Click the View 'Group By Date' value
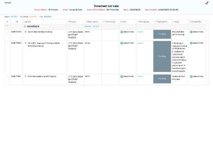This screenshot has width=213, height=145. click(76, 10)
